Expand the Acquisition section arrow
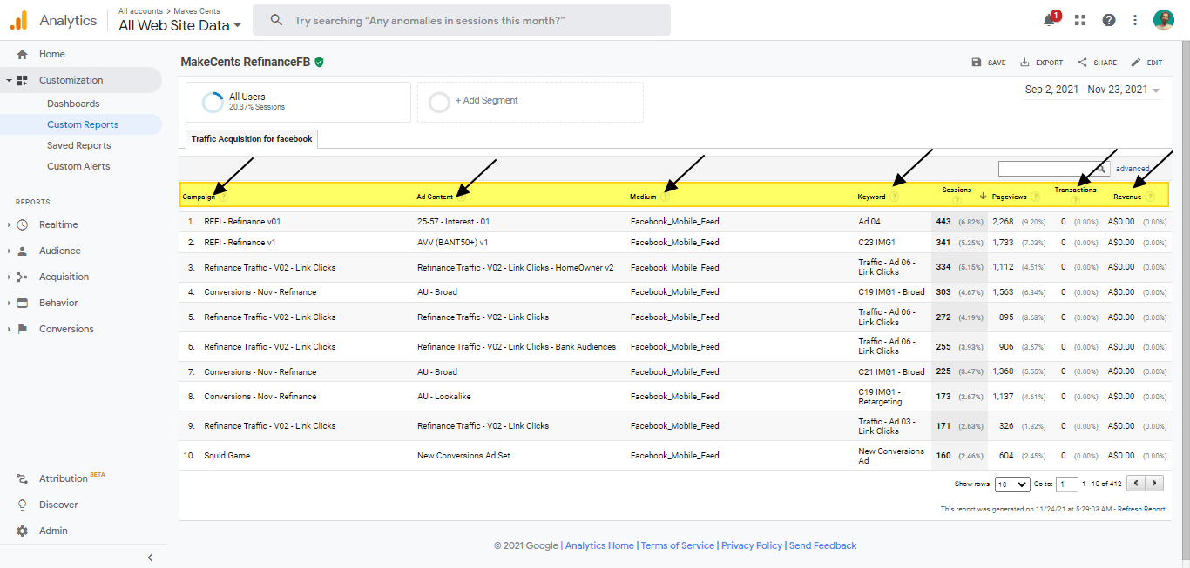This screenshot has width=1190, height=568. (9, 277)
